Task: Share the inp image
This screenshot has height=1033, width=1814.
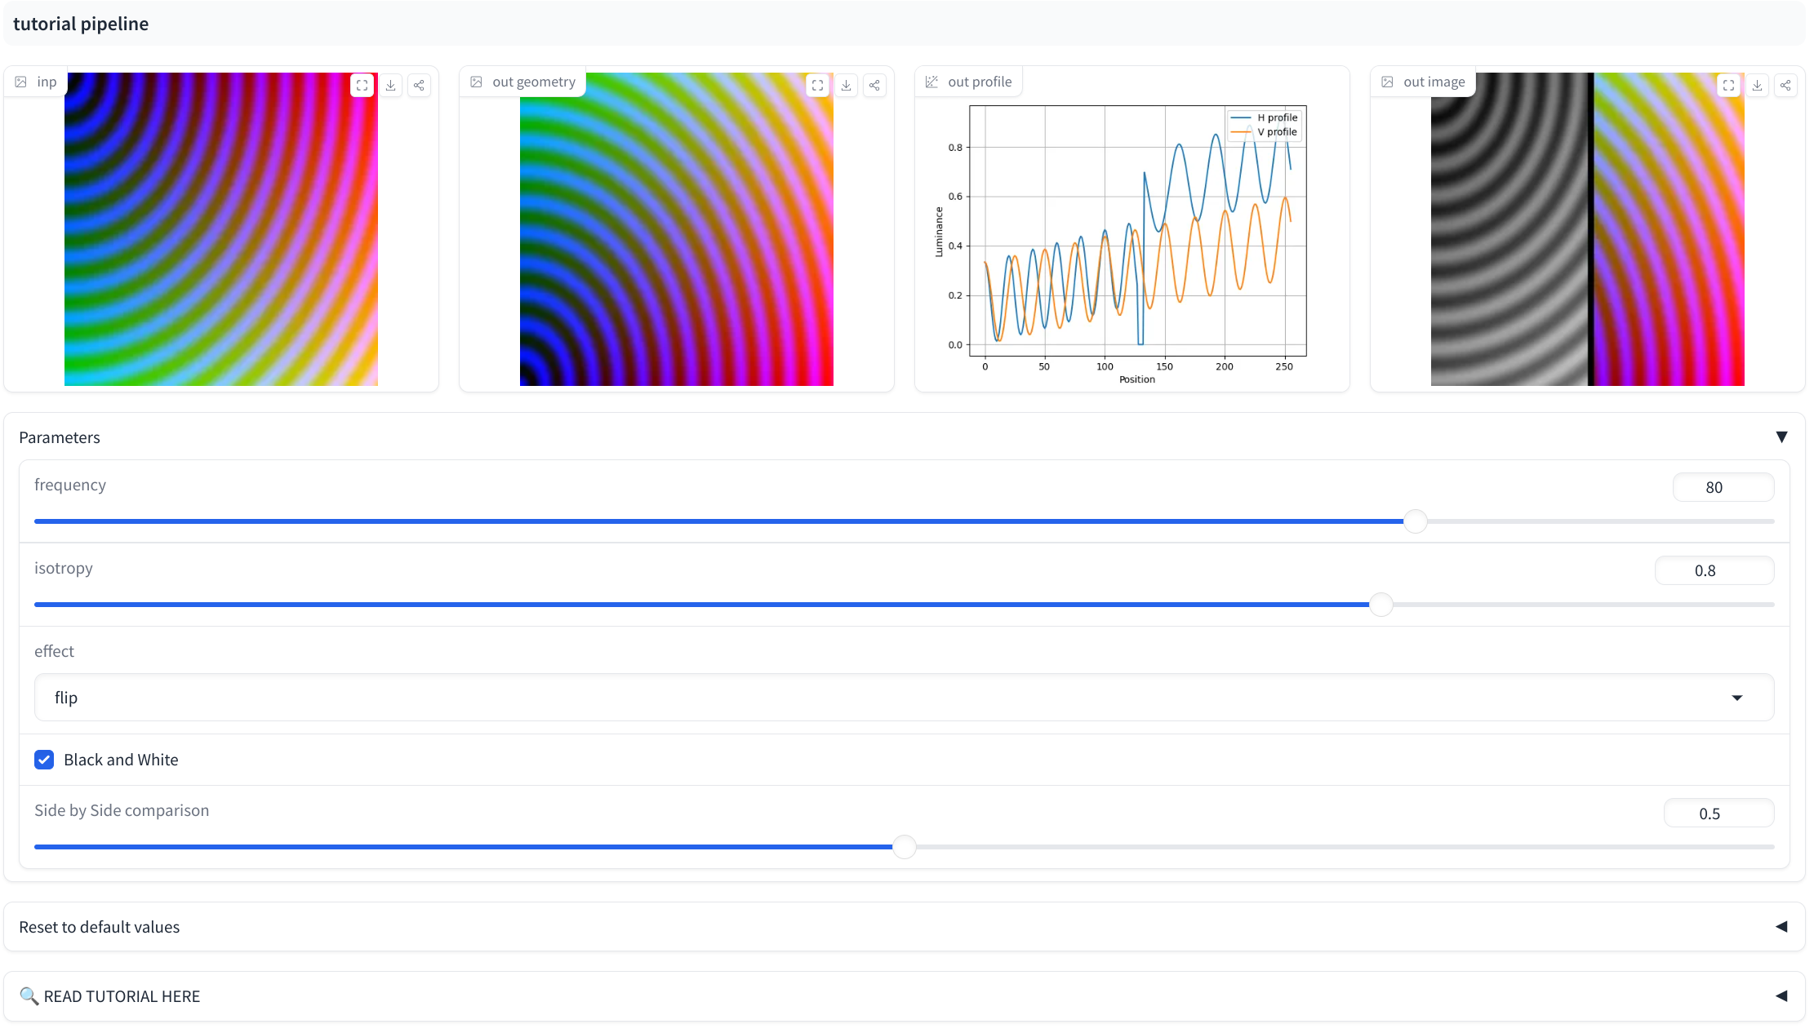Action: (x=419, y=85)
